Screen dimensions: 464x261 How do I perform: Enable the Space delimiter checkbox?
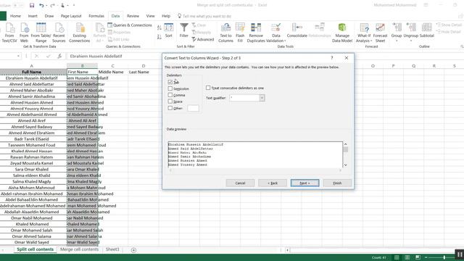click(170, 101)
